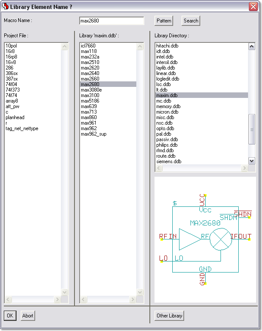Click the MAX2680 symbol preview thumbnail
Viewport: 262px width, 331px height.
(205, 239)
